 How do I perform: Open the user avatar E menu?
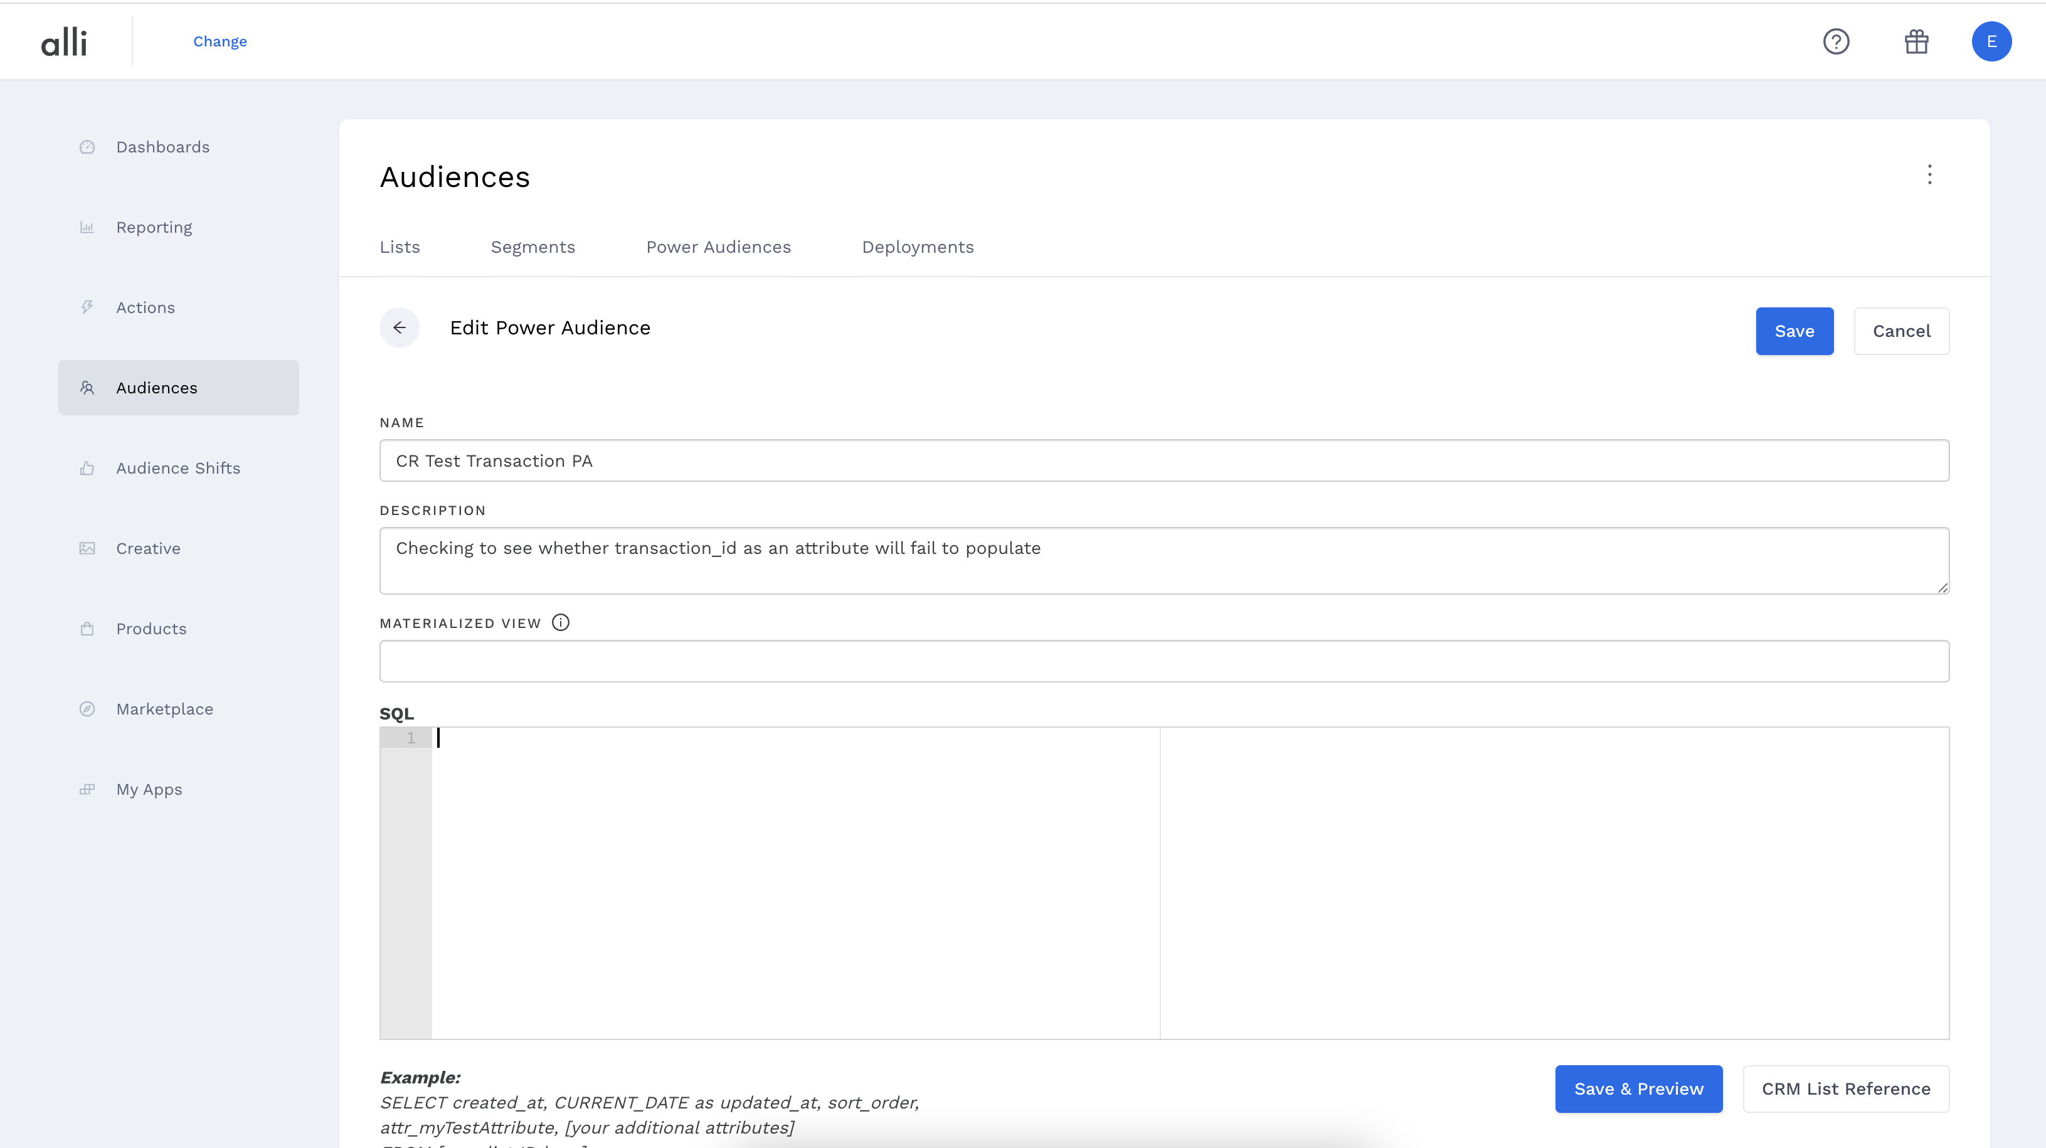(x=1990, y=41)
